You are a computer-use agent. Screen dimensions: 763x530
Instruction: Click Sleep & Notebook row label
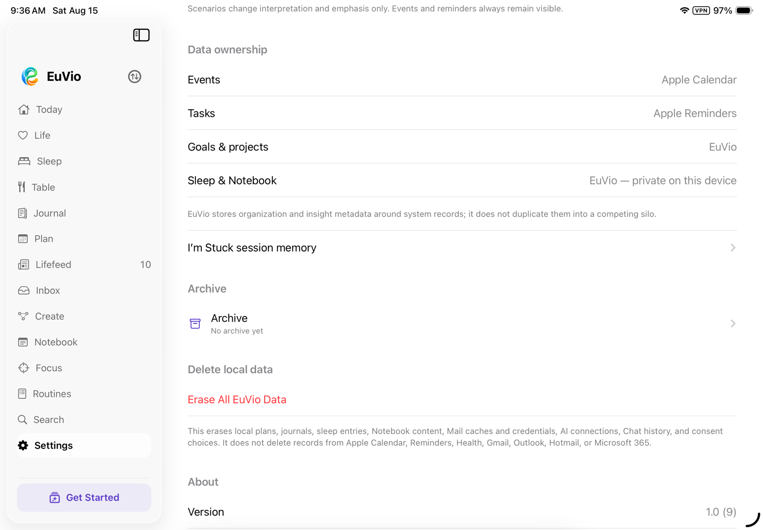click(x=232, y=181)
